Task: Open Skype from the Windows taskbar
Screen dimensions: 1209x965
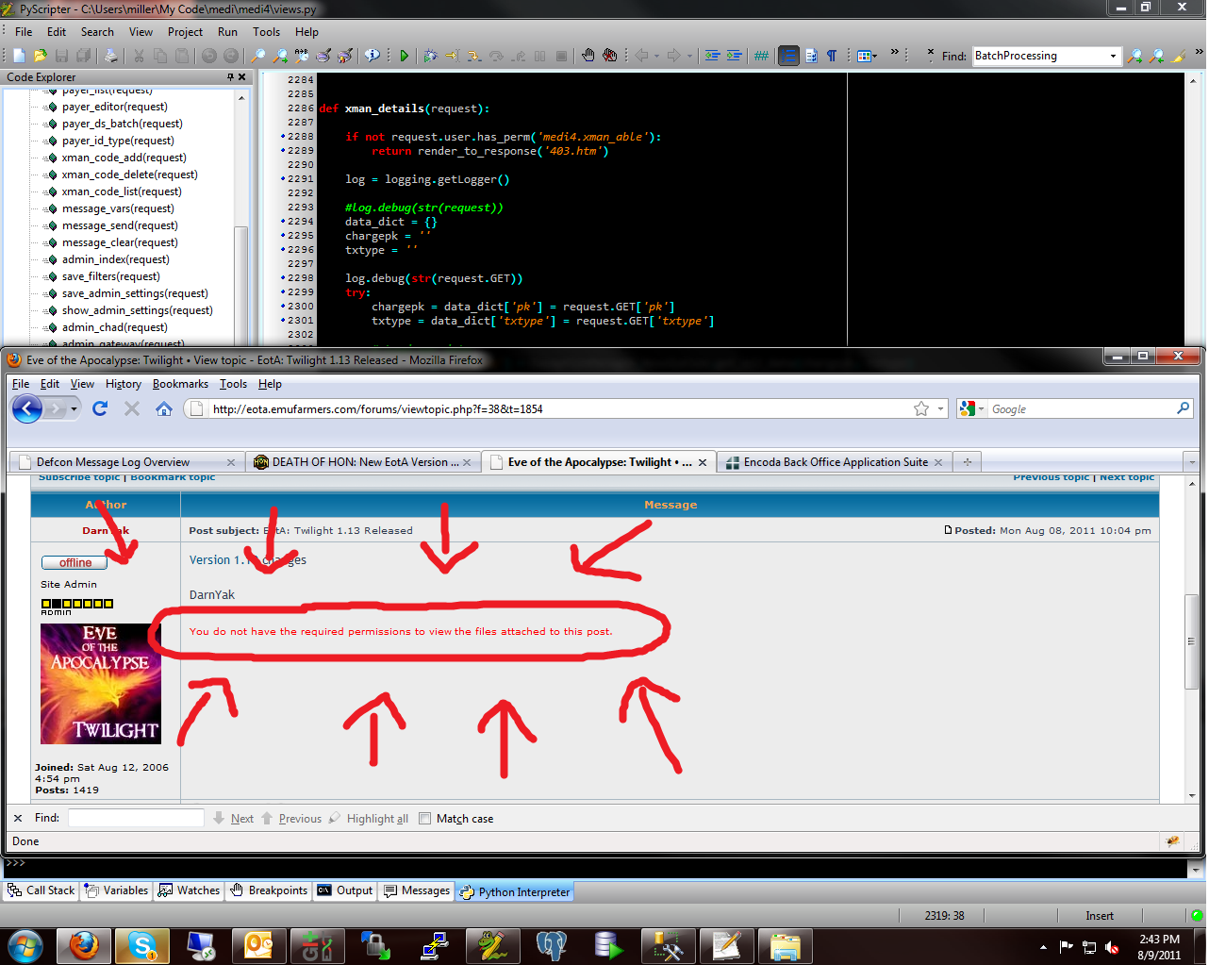Action: pos(142,945)
